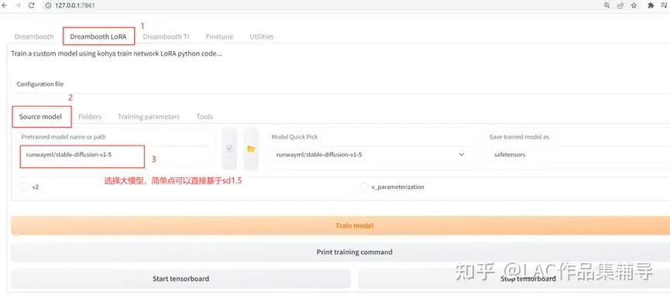Expand the Model Quick Pick dropdown

pyautogui.click(x=370, y=155)
